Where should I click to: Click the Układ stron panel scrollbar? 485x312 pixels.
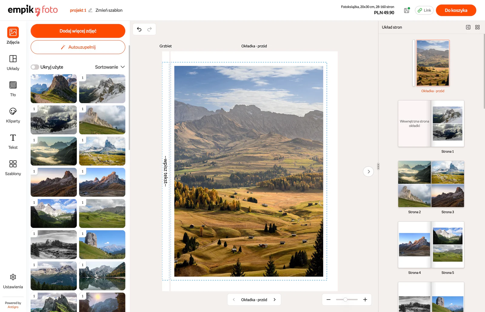coord(484,71)
